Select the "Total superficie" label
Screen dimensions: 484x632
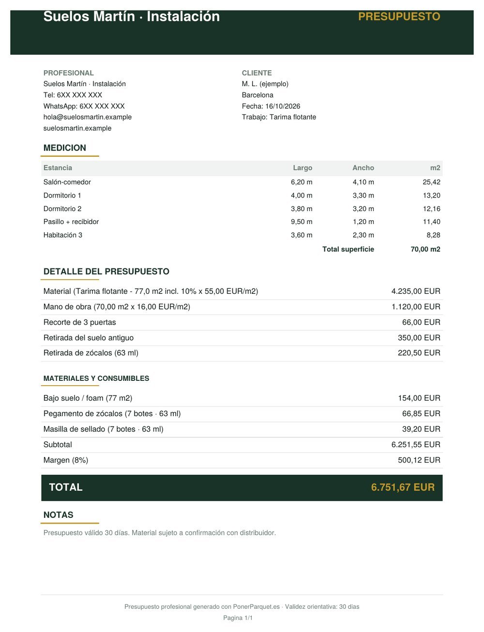(348, 249)
